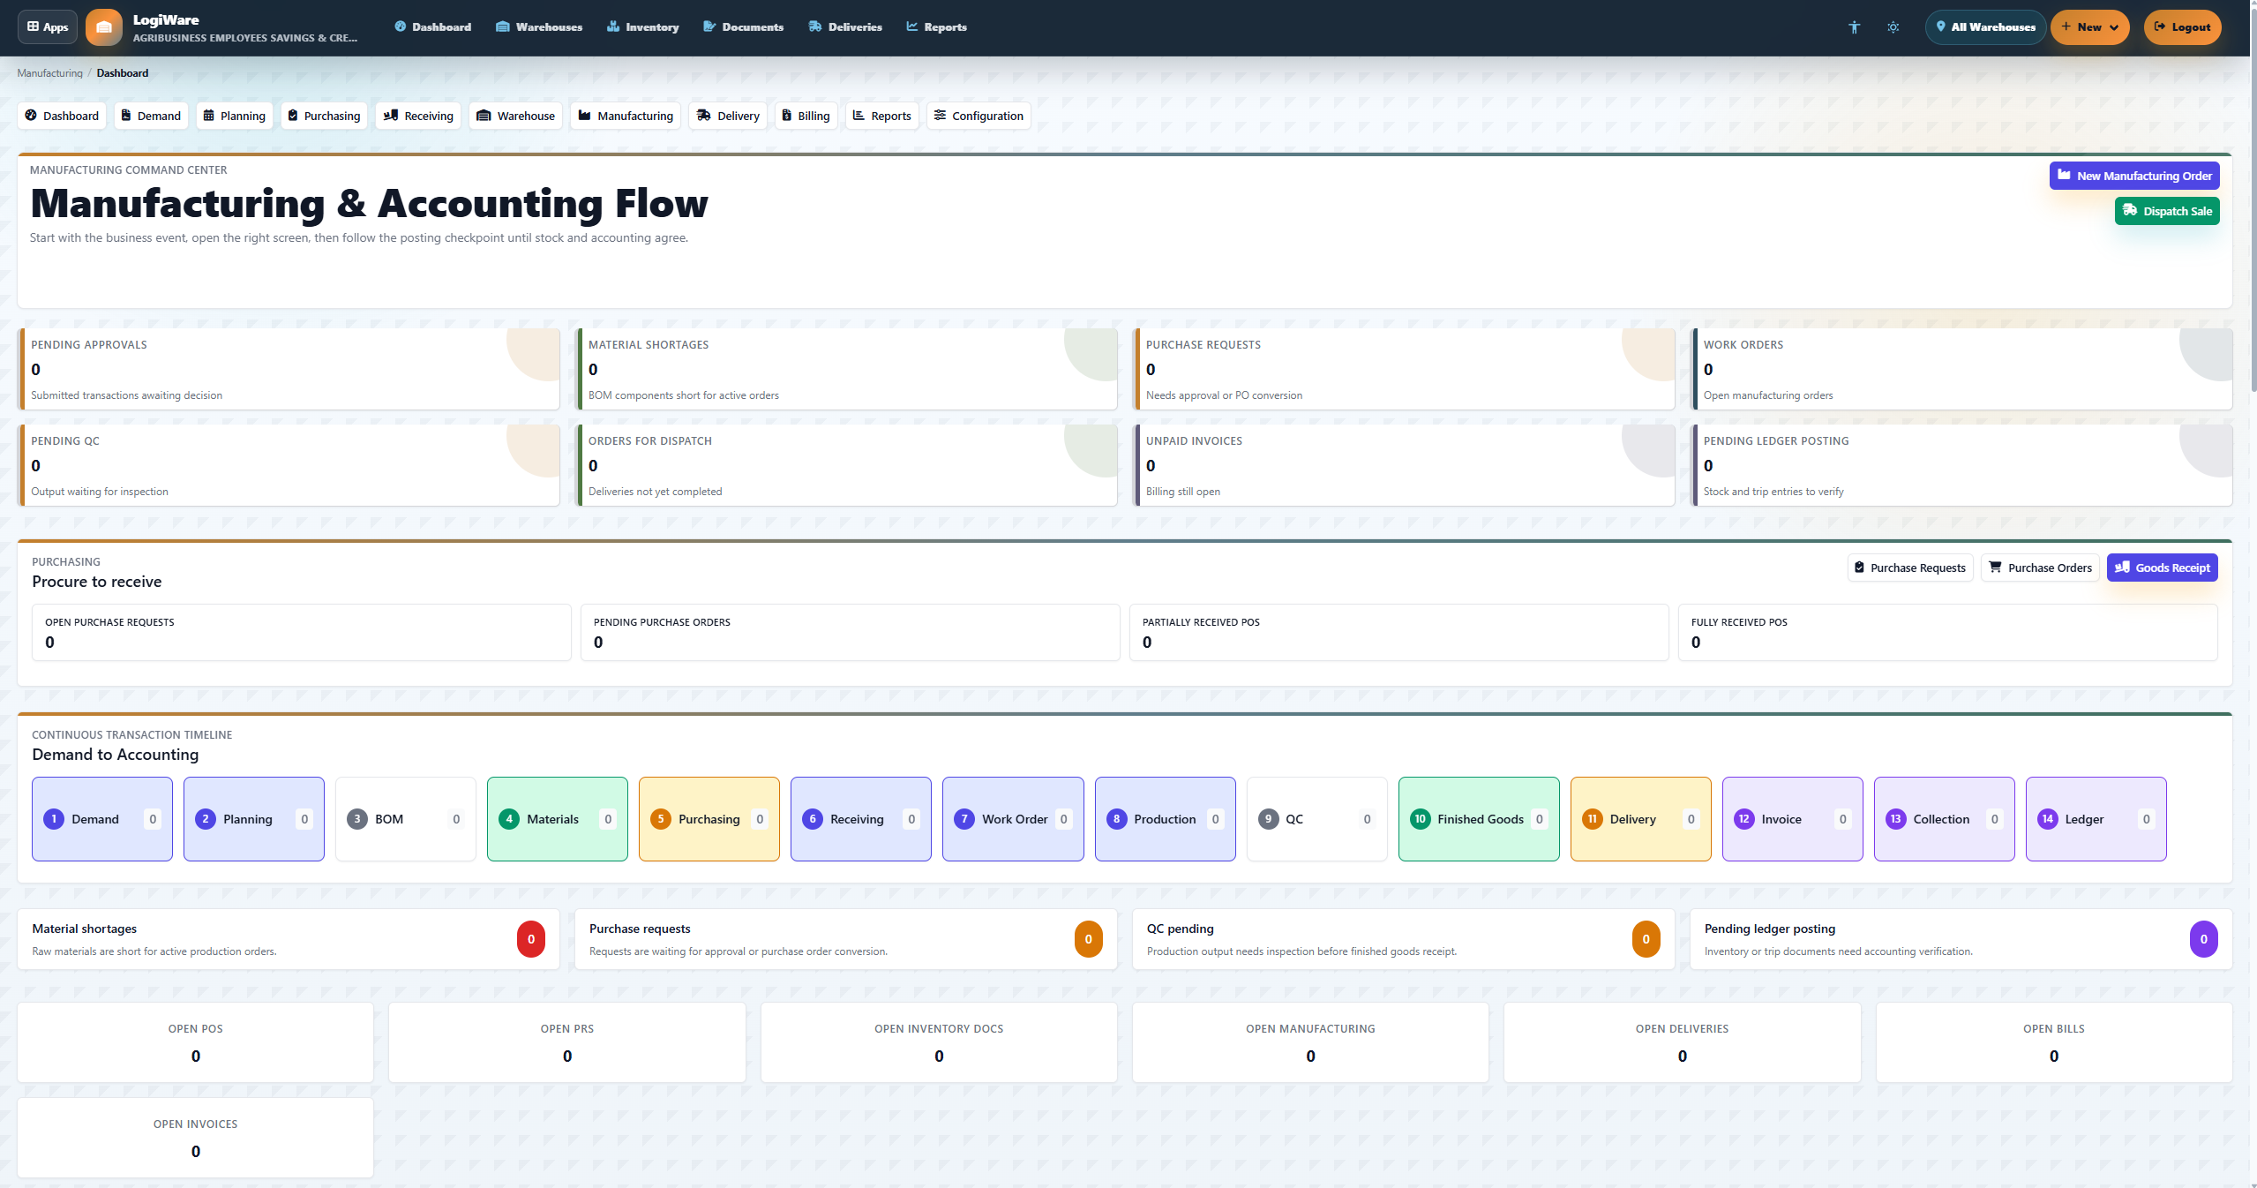2257x1188 pixels.
Task: Select the BOM step 3 timeline card
Action: (406, 819)
